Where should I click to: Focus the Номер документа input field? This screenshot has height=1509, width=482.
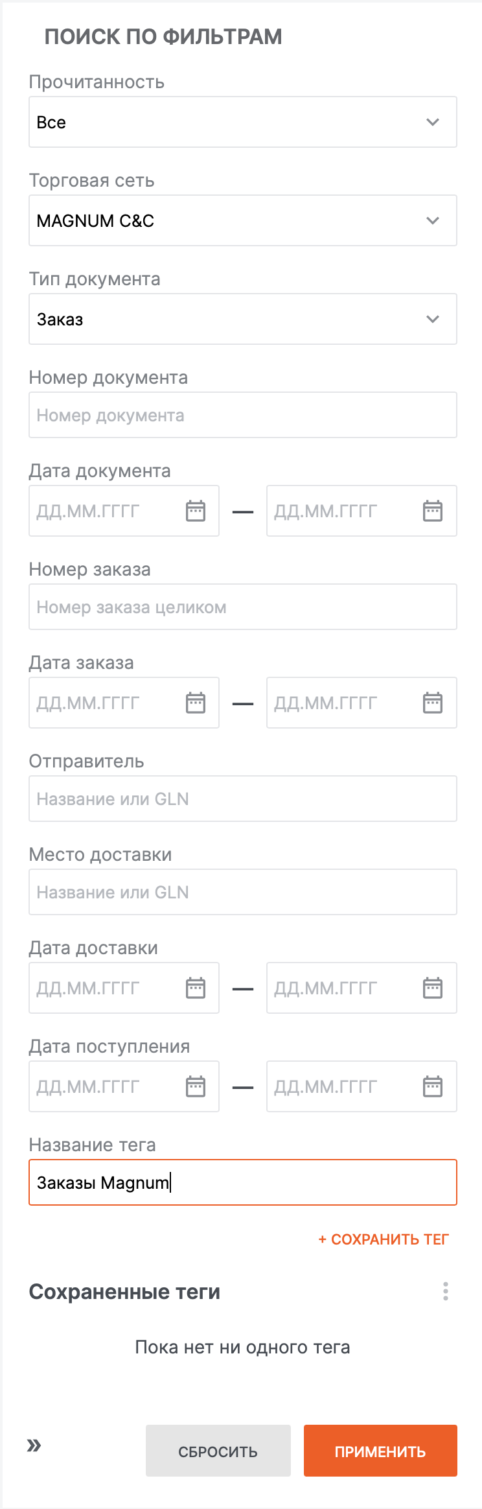pos(243,415)
